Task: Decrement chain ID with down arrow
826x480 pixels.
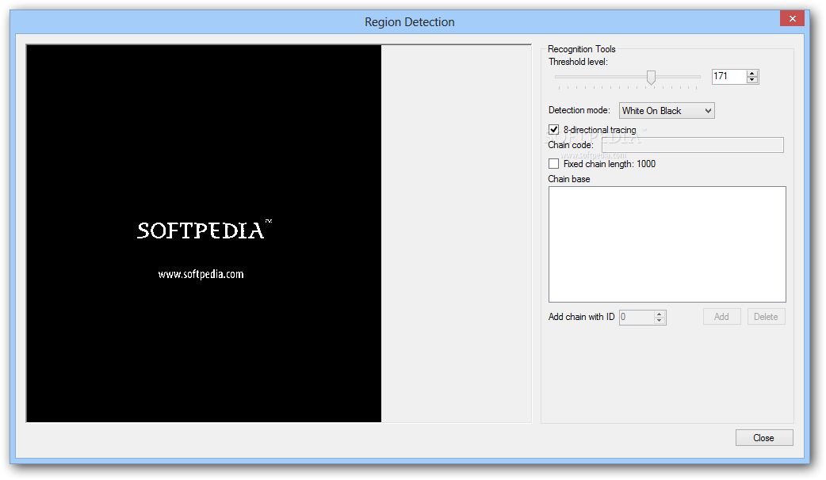Action: (x=660, y=320)
